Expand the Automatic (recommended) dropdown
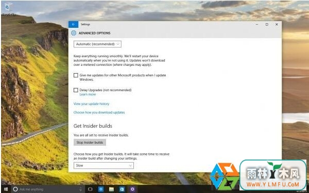The height and width of the screenshot is (193, 309). [x=97, y=44]
